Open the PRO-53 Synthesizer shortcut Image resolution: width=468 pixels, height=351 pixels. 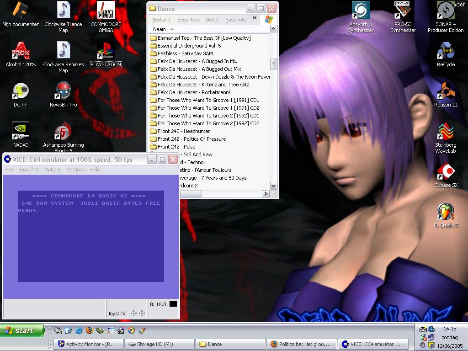coord(403,11)
